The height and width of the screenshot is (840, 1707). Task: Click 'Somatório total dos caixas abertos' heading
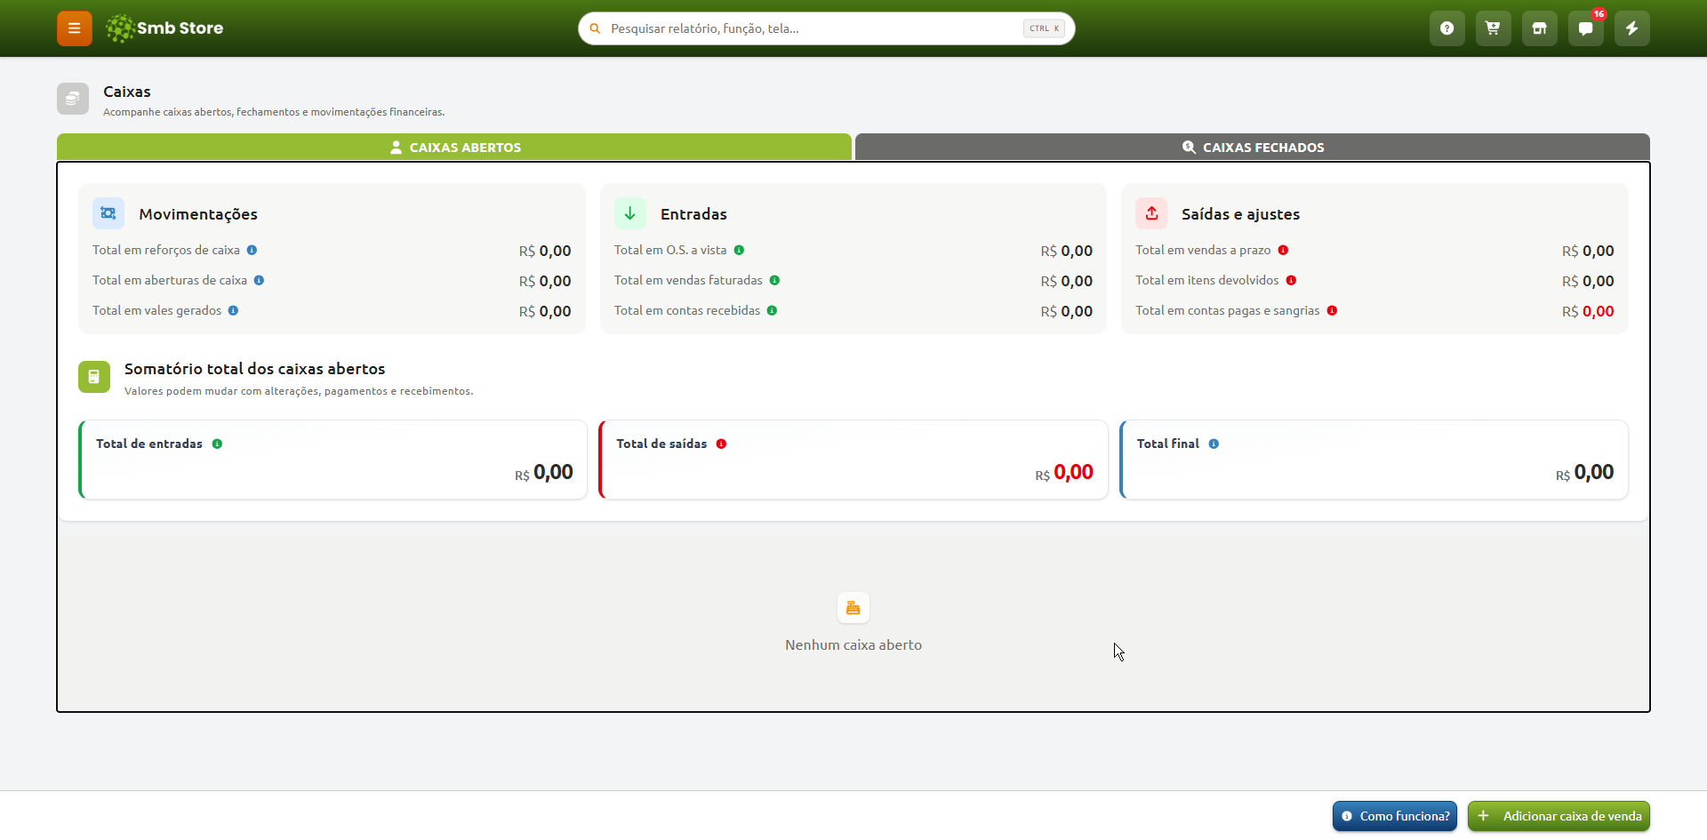tap(255, 369)
